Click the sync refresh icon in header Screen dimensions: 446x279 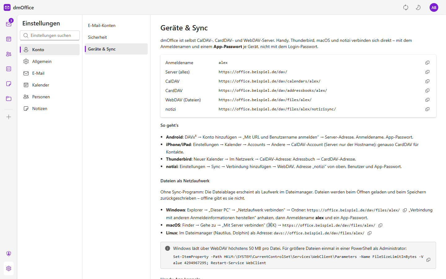[406, 7]
